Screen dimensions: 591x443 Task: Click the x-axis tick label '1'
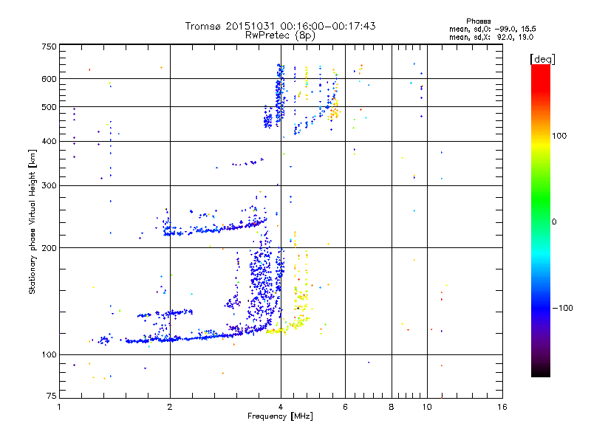click(59, 407)
